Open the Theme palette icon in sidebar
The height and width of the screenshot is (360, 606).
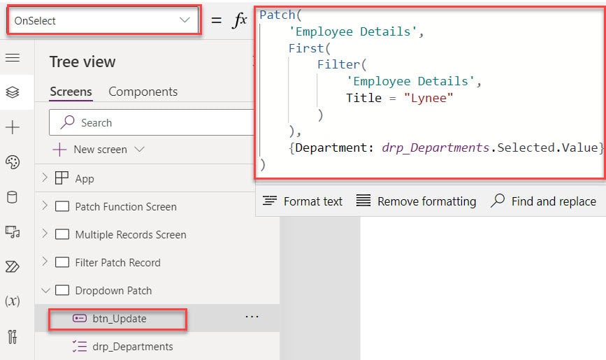pyautogui.click(x=13, y=162)
